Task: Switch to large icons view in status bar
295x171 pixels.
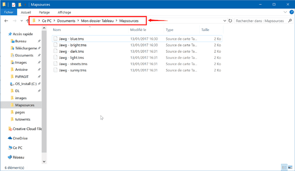Action: [290, 167]
